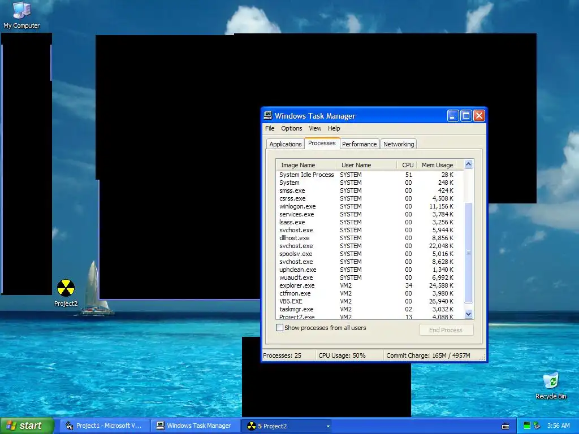Click the CPU Usage: 50% status entry
579x434 pixels.
click(348, 355)
